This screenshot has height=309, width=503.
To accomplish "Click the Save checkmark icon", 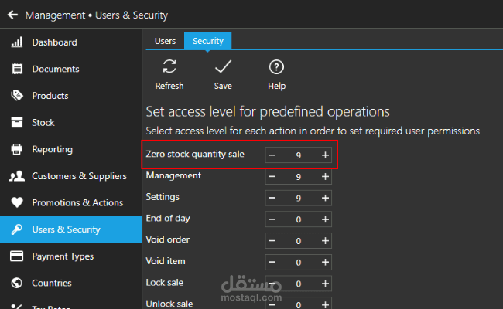I will (223, 67).
